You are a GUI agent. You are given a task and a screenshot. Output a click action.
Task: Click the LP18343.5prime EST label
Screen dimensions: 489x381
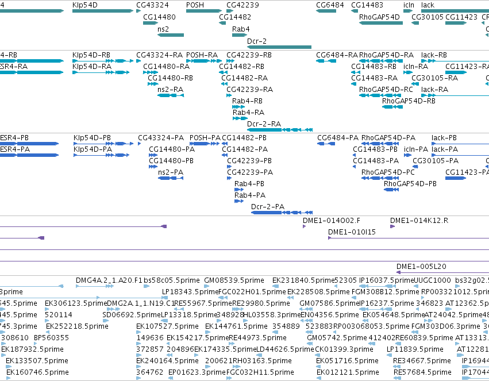point(190,292)
